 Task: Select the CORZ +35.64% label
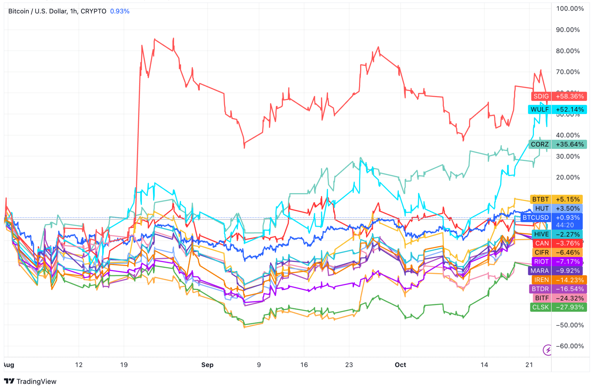click(x=557, y=144)
